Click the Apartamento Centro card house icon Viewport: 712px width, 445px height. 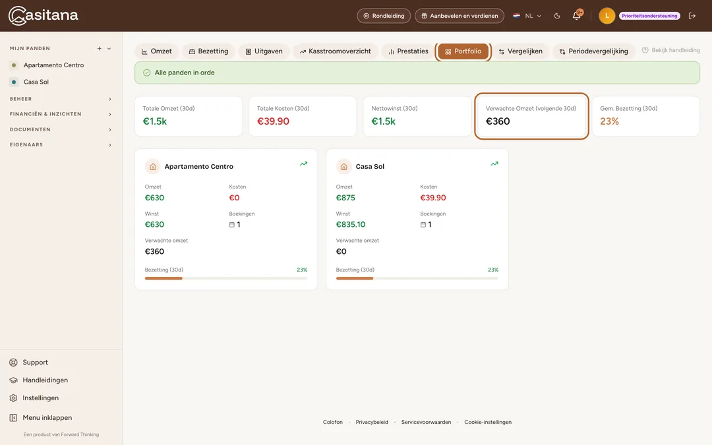(153, 167)
